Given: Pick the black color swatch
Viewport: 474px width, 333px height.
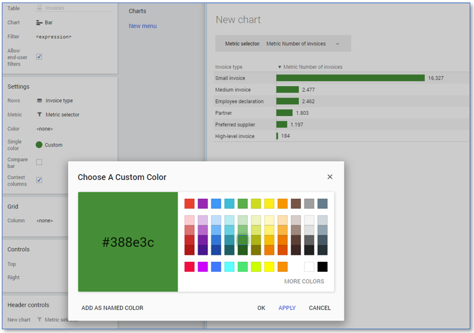Looking at the screenshot, I should (x=322, y=267).
